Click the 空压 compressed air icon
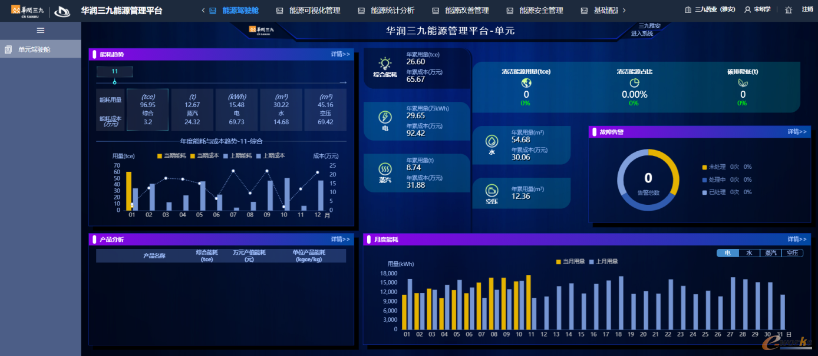 (x=492, y=190)
